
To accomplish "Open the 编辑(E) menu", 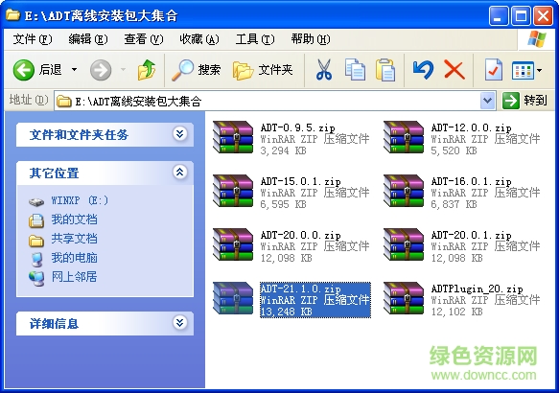I will 87,39.
